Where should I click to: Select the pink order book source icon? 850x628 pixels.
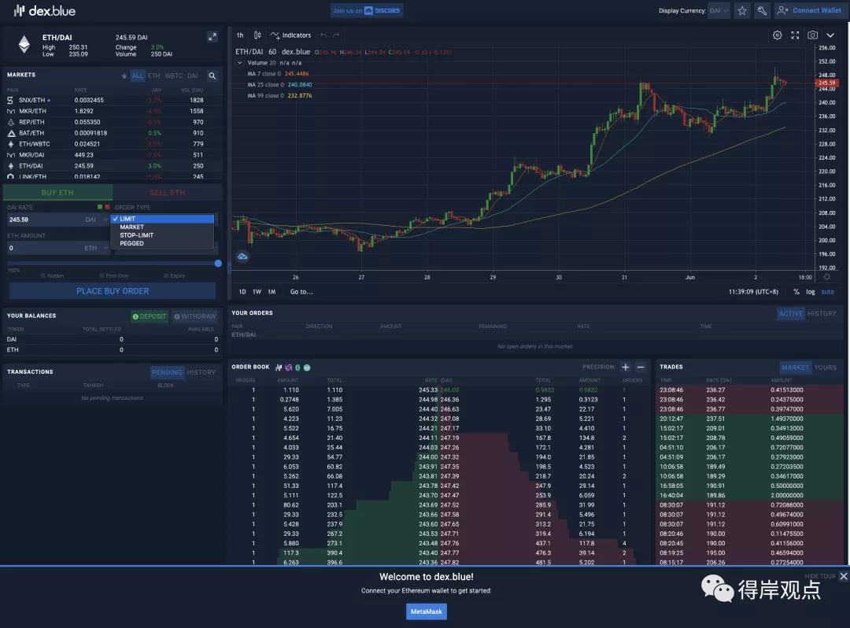coord(288,368)
